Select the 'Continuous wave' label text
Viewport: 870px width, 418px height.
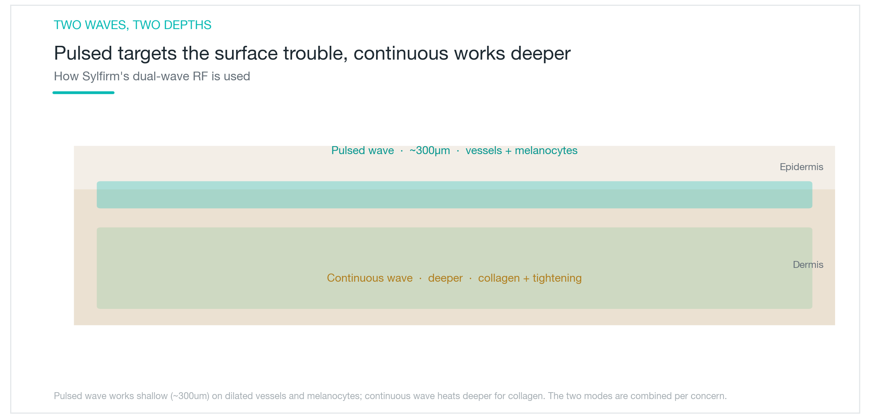click(x=370, y=278)
